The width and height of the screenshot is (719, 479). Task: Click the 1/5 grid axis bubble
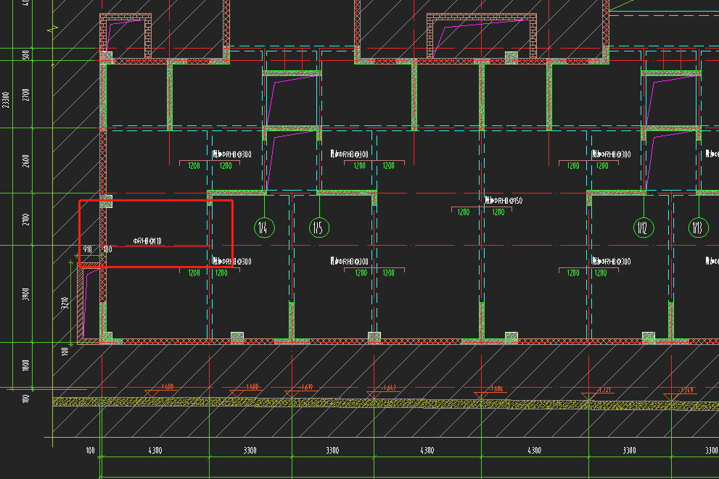[x=319, y=228]
